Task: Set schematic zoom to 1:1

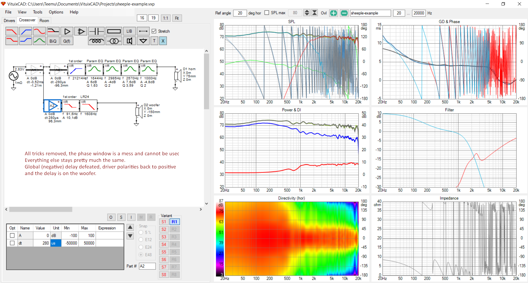Action: 165,18
